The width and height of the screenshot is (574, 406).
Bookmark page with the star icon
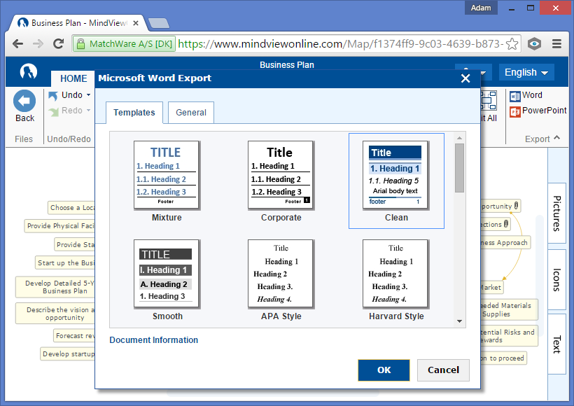pyautogui.click(x=512, y=44)
